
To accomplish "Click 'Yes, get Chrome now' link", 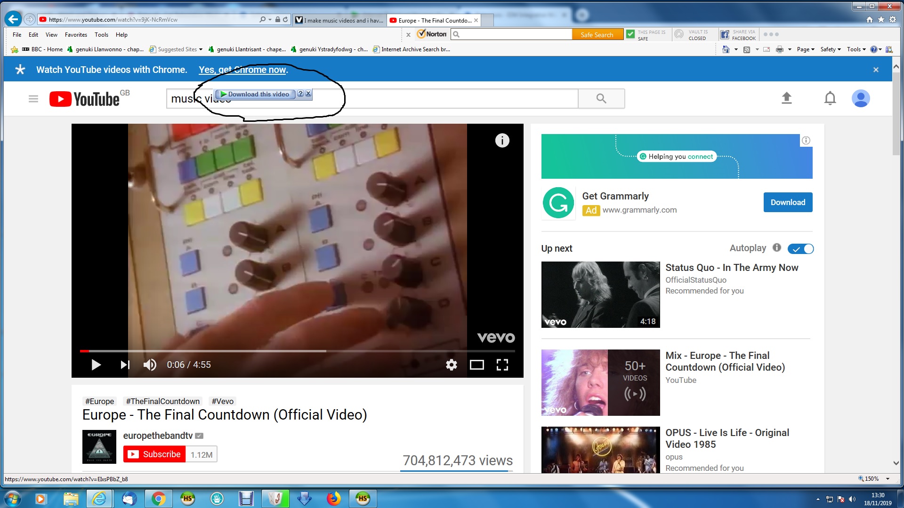I will [242, 70].
